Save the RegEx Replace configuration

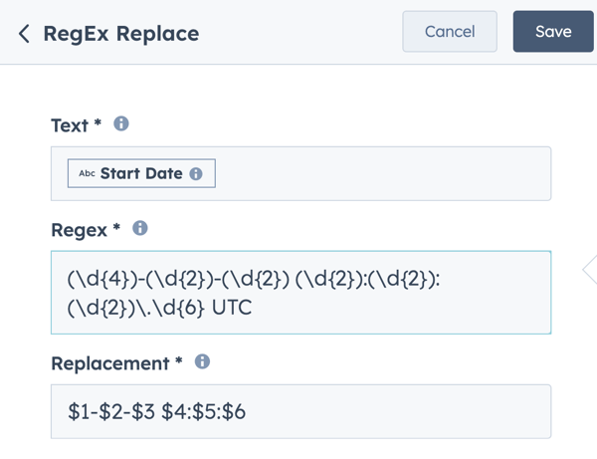[553, 31]
